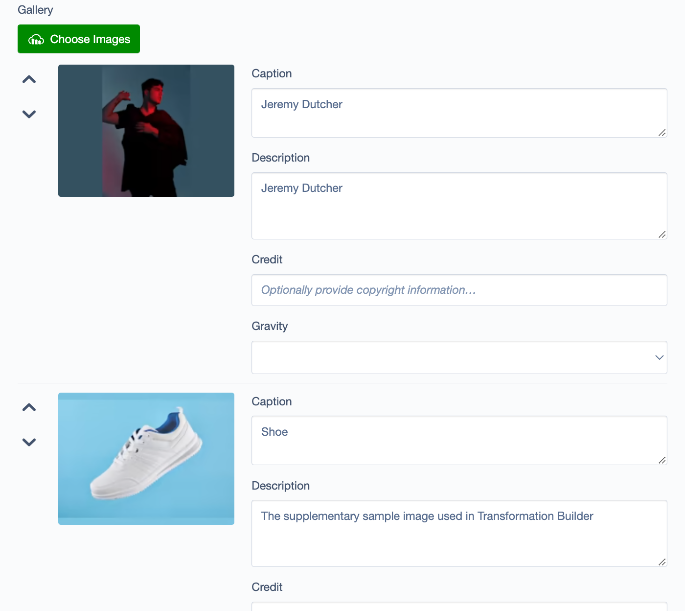Edit the Shoe caption field

click(459, 441)
